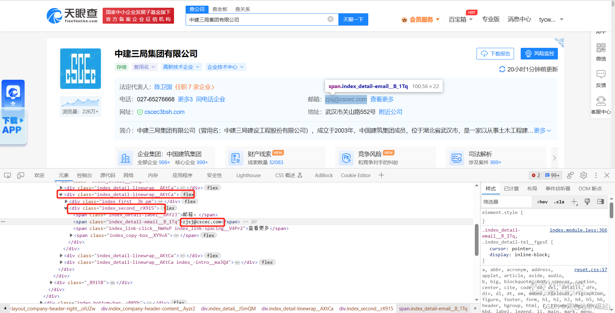The height and width of the screenshot is (313, 615).
Task: Click the 司法解析 icon
Action: coord(457,158)
